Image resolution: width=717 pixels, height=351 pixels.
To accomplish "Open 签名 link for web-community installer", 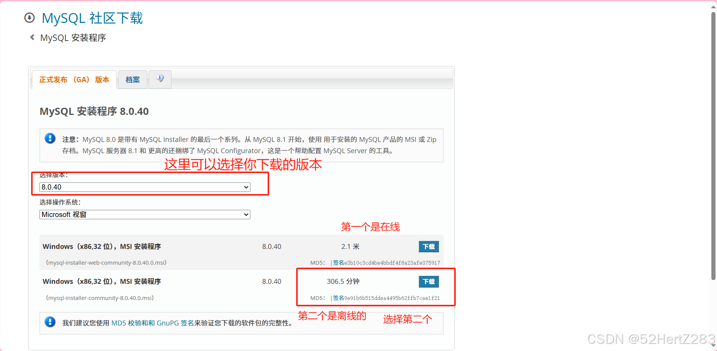I will coord(339,263).
